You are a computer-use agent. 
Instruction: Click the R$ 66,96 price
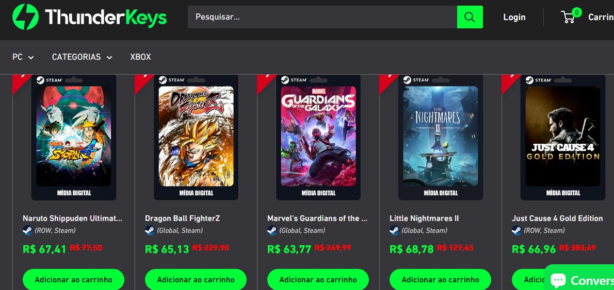(534, 249)
